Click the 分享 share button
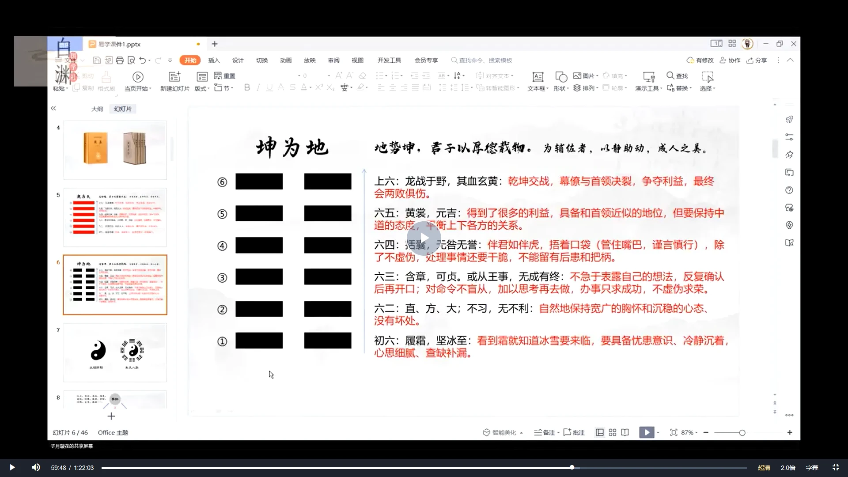Screen dimensions: 848x477 pyautogui.click(x=757, y=60)
